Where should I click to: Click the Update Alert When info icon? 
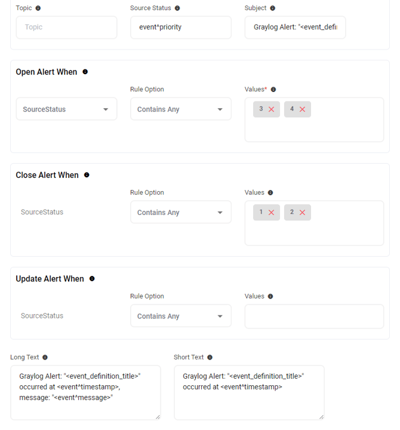pyautogui.click(x=92, y=278)
